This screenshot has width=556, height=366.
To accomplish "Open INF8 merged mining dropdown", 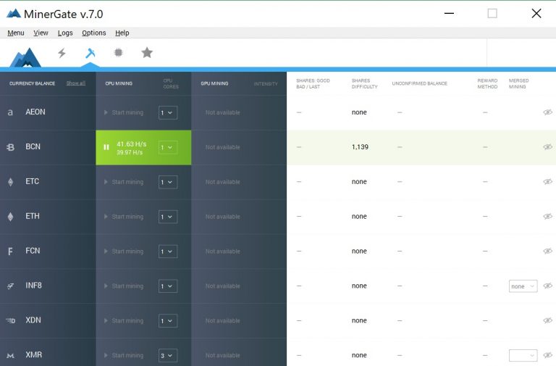I will (523, 286).
